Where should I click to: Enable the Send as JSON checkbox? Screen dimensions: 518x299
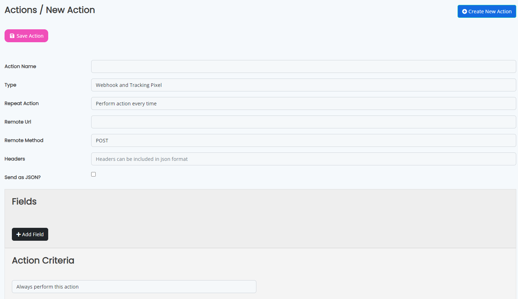pos(93,174)
